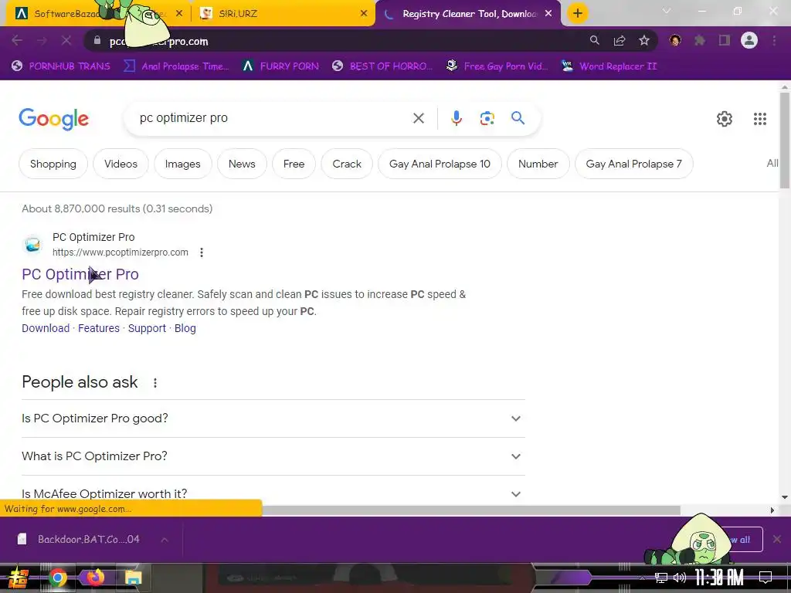Screen dimensions: 791x593
Task: Search by image with Google Lens
Action: click(x=487, y=118)
